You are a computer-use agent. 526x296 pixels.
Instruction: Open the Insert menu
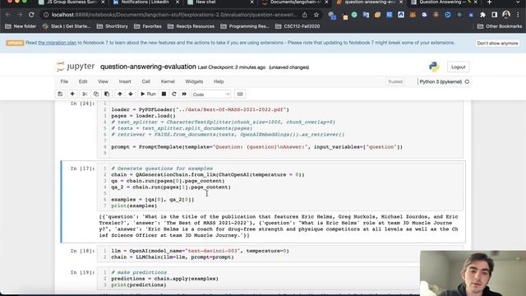tap(125, 81)
